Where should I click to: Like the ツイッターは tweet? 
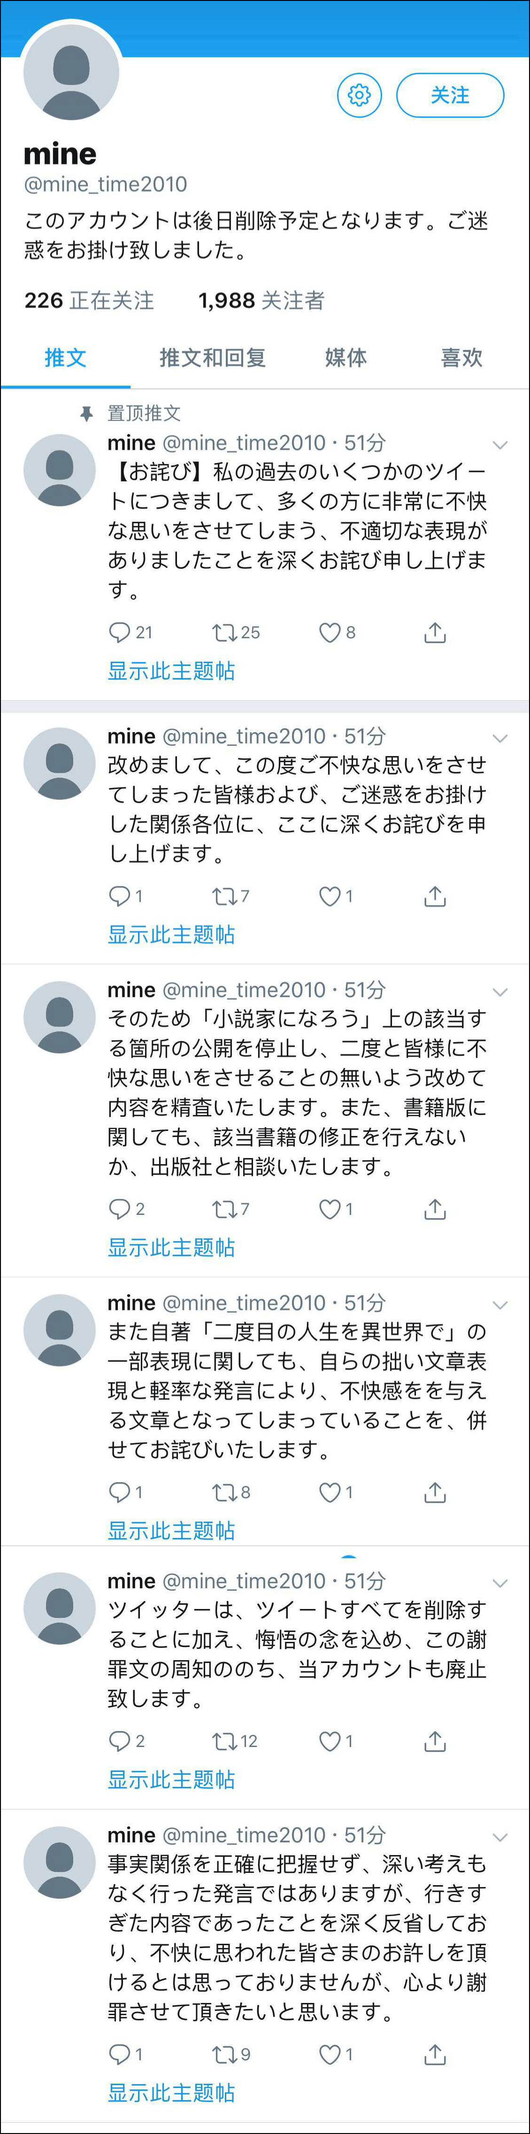pos(330,1741)
